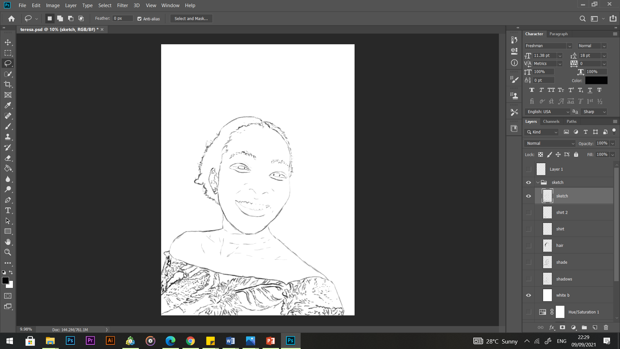Select the Move tool

pos(8,42)
